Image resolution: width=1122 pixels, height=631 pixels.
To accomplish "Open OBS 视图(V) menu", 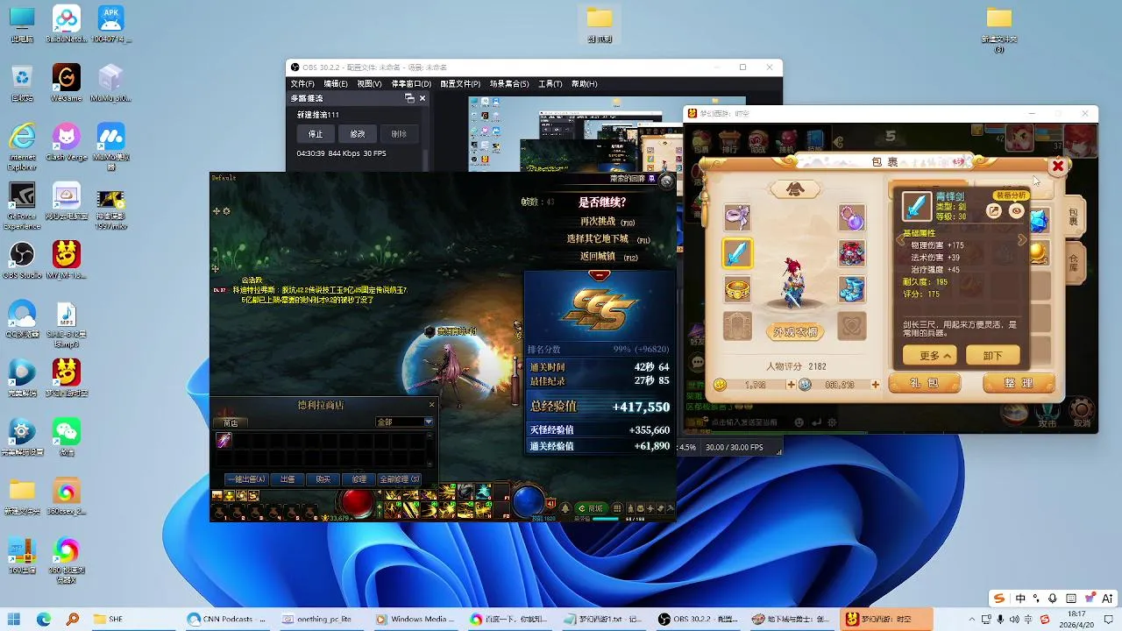I will (x=369, y=84).
